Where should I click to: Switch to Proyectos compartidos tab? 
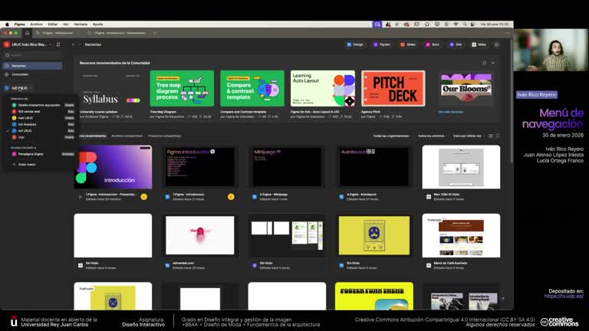[x=165, y=136]
